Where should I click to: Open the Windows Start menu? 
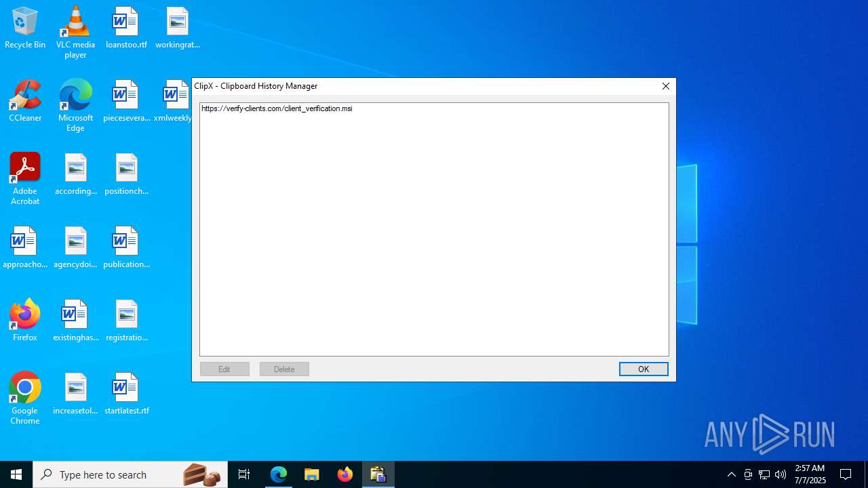(x=16, y=474)
